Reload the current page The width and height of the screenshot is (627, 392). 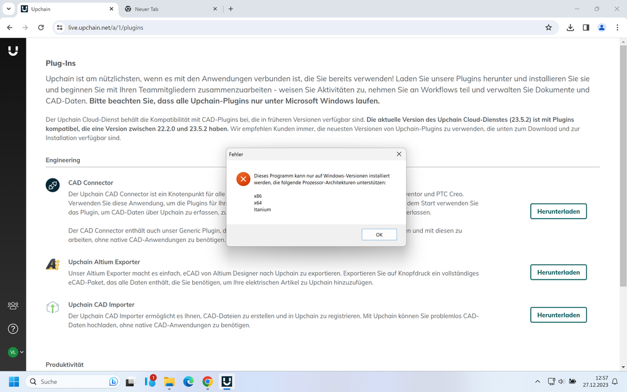(41, 28)
